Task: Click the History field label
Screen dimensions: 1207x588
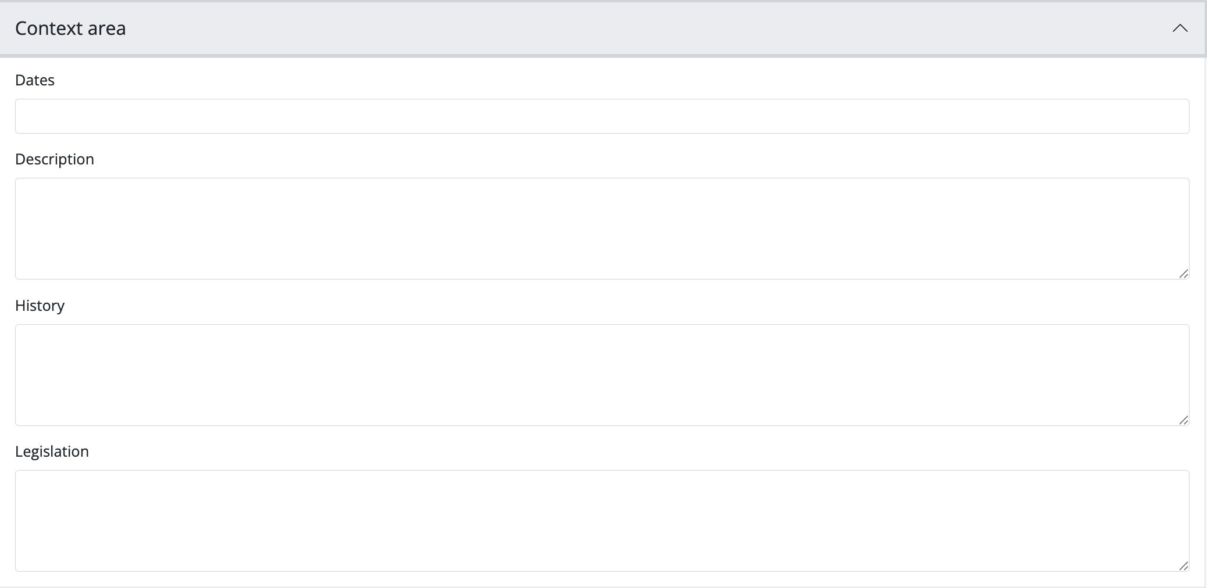Action: point(40,306)
